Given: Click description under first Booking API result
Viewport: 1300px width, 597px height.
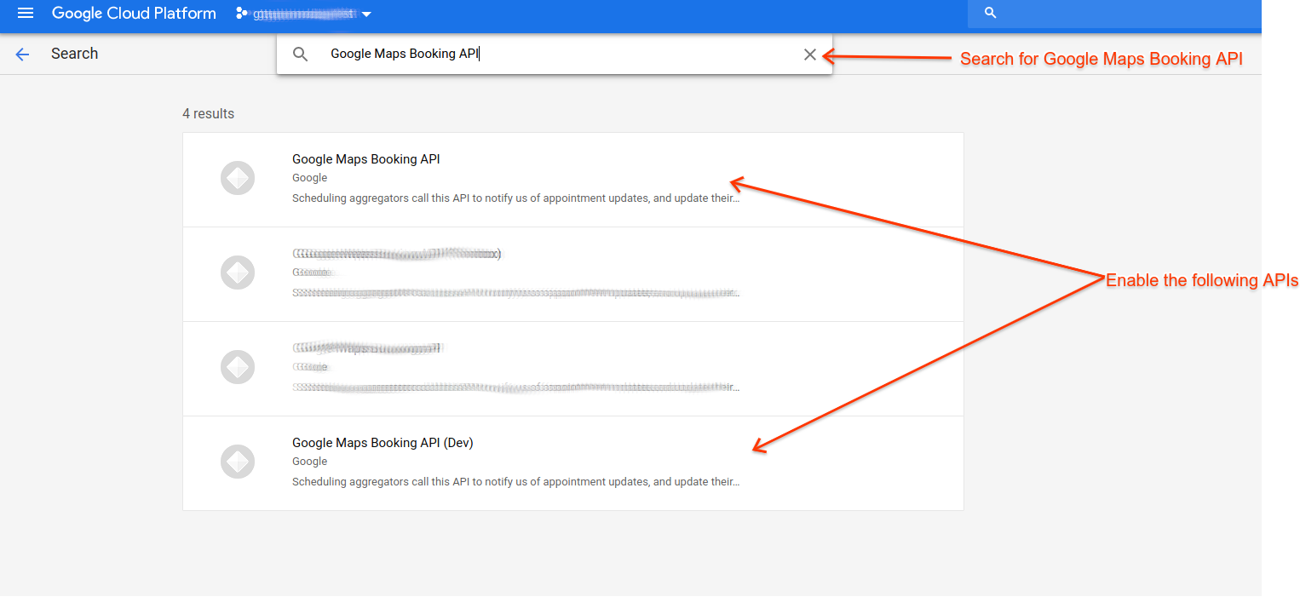Looking at the screenshot, I should 515,198.
